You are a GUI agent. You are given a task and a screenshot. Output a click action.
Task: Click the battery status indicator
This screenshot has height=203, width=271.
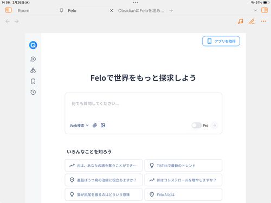[266, 3]
